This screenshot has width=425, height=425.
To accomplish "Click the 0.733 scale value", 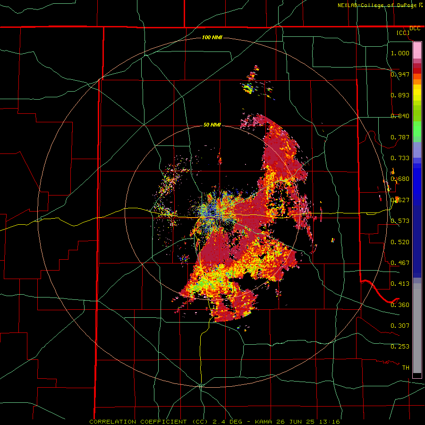I will click(400, 158).
